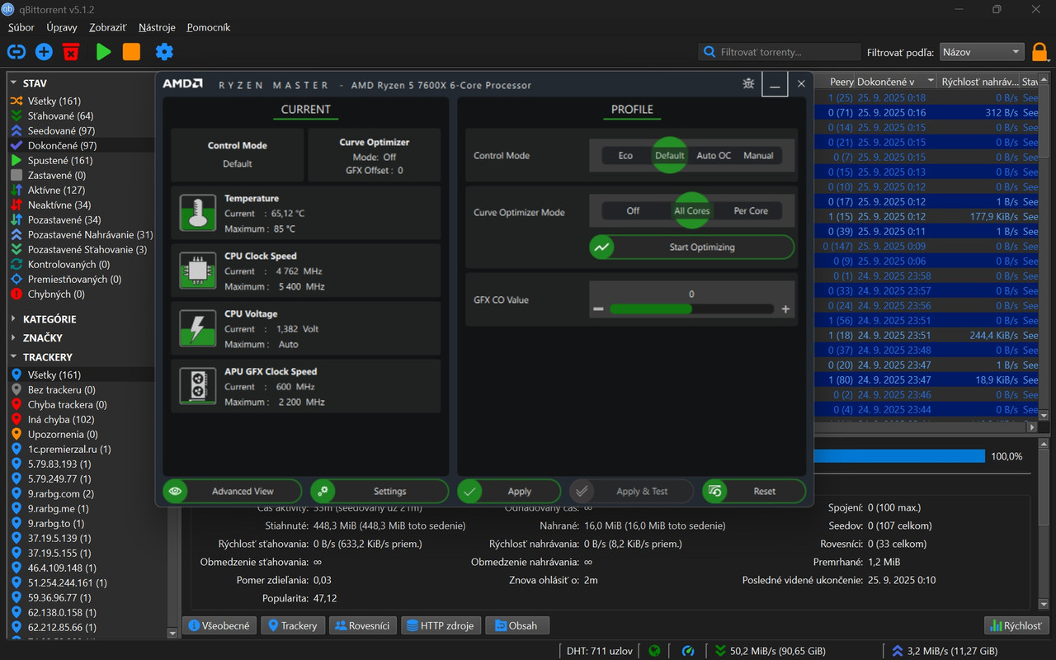Expand the ZNAČKY section
This screenshot has width=1056, height=660.
point(13,337)
